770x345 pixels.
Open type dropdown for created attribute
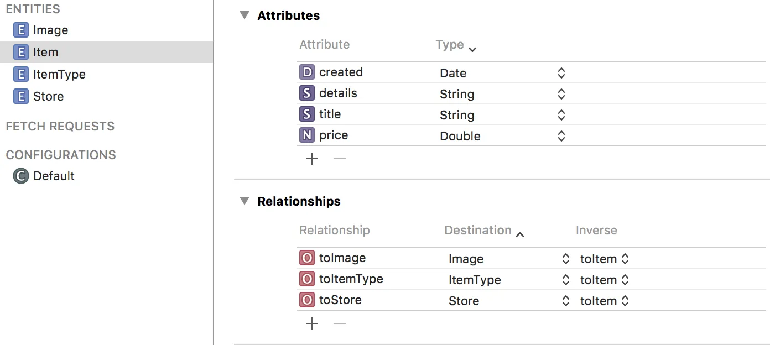pyautogui.click(x=561, y=73)
